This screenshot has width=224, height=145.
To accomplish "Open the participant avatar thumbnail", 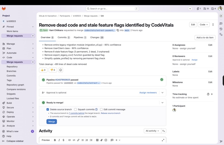I will [174, 110].
